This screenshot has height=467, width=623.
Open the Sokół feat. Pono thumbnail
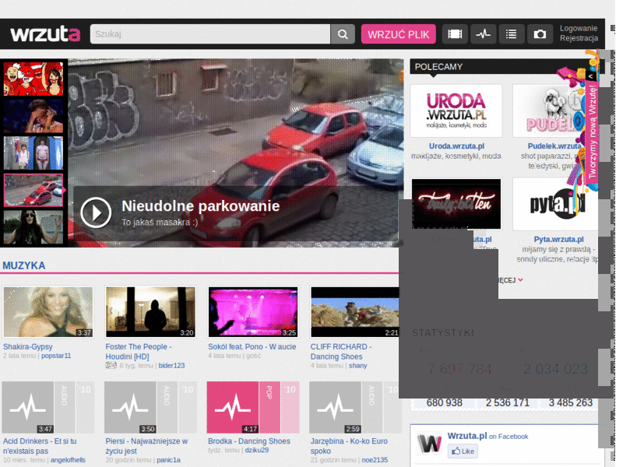pyautogui.click(x=253, y=312)
